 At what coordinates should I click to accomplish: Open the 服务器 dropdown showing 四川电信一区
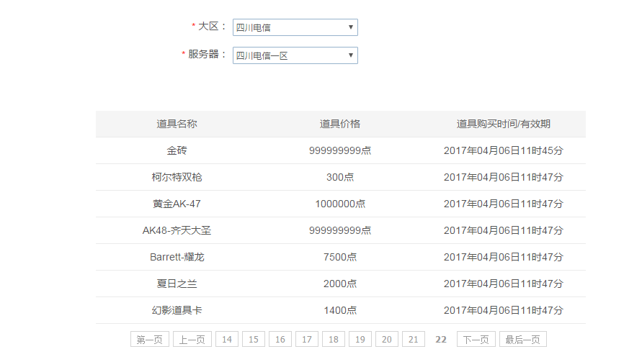click(295, 55)
